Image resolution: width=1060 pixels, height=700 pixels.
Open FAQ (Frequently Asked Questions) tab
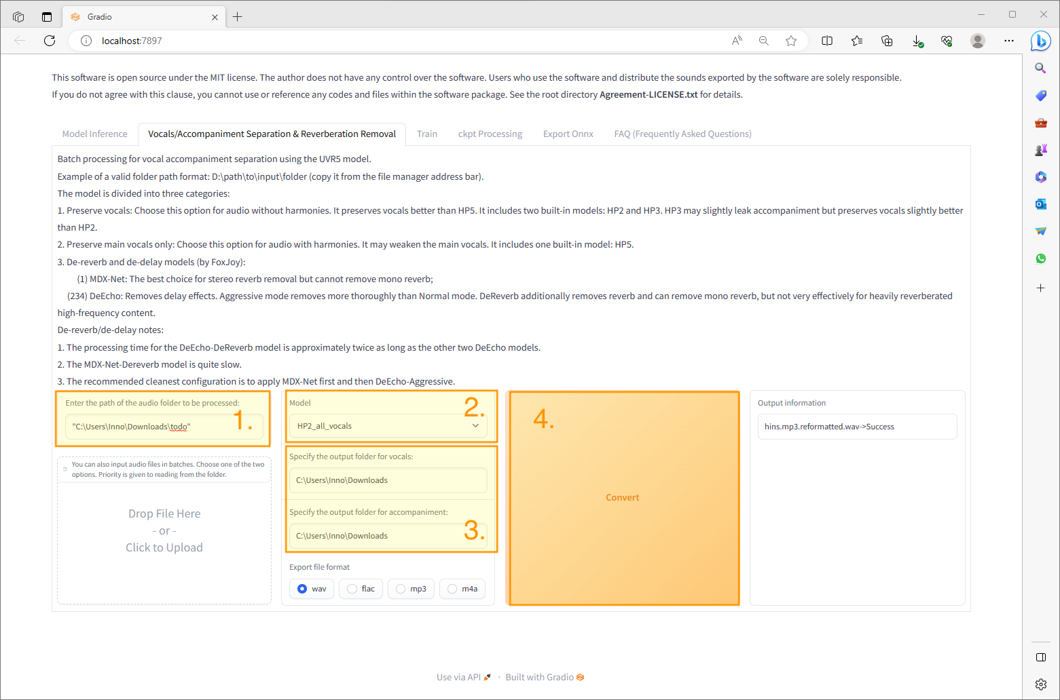point(682,134)
